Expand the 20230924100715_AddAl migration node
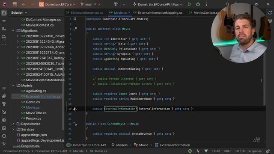Screen dimensions: 274x154 coord(18,74)
